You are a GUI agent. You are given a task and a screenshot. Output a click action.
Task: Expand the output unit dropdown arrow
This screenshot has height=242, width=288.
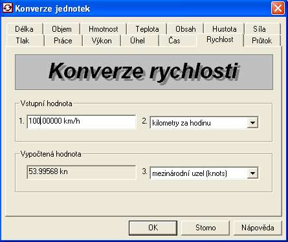(252, 173)
